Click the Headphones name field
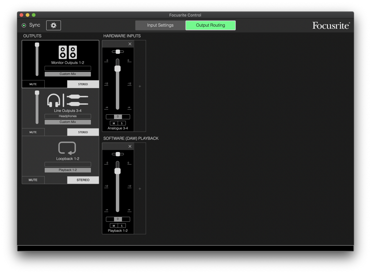Screen dimensions: 371x274 tap(68, 116)
